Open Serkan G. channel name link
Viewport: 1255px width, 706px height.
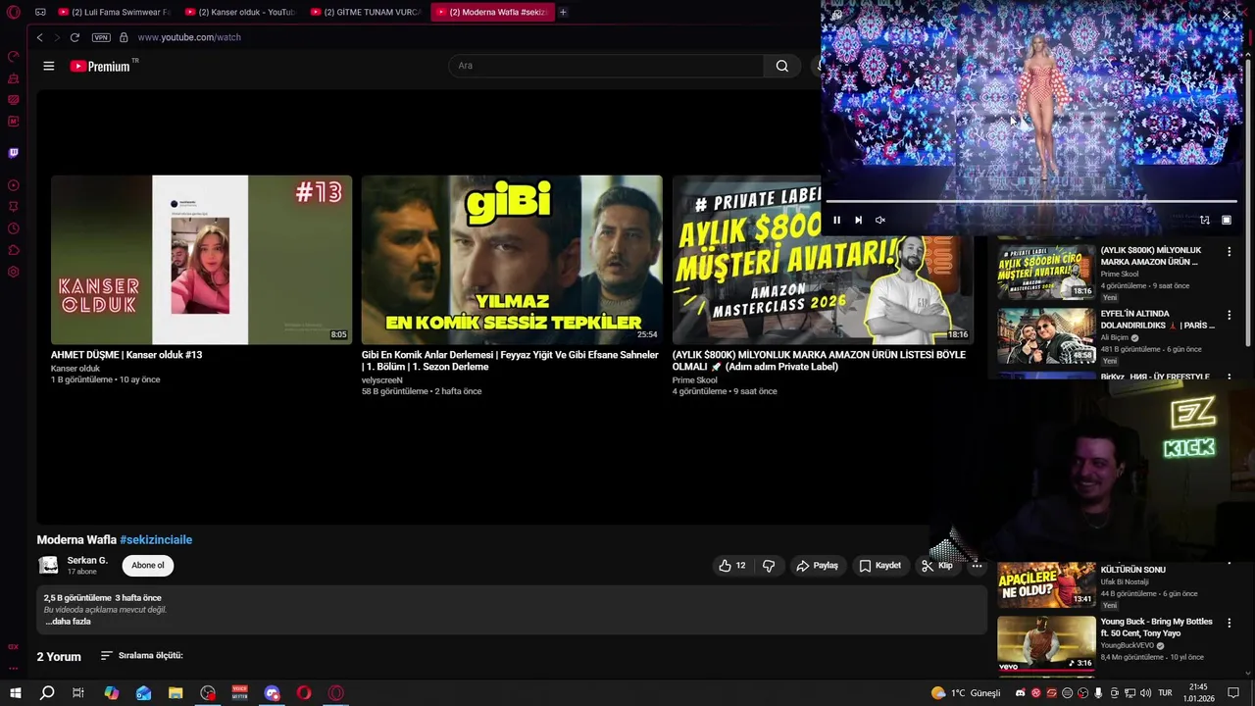tap(87, 560)
